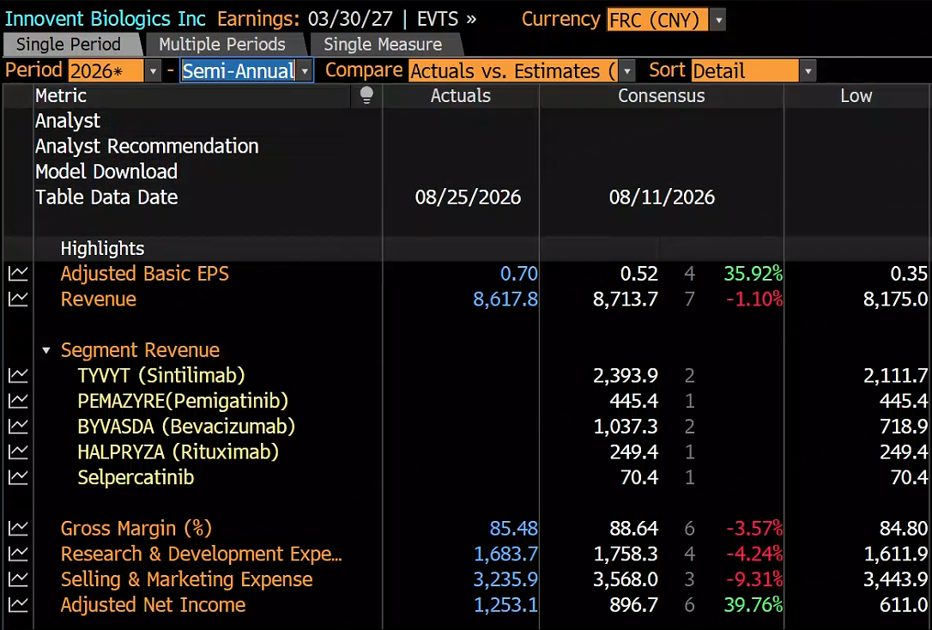Image resolution: width=932 pixels, height=630 pixels.
Task: Click the Model Download row
Action: click(106, 172)
